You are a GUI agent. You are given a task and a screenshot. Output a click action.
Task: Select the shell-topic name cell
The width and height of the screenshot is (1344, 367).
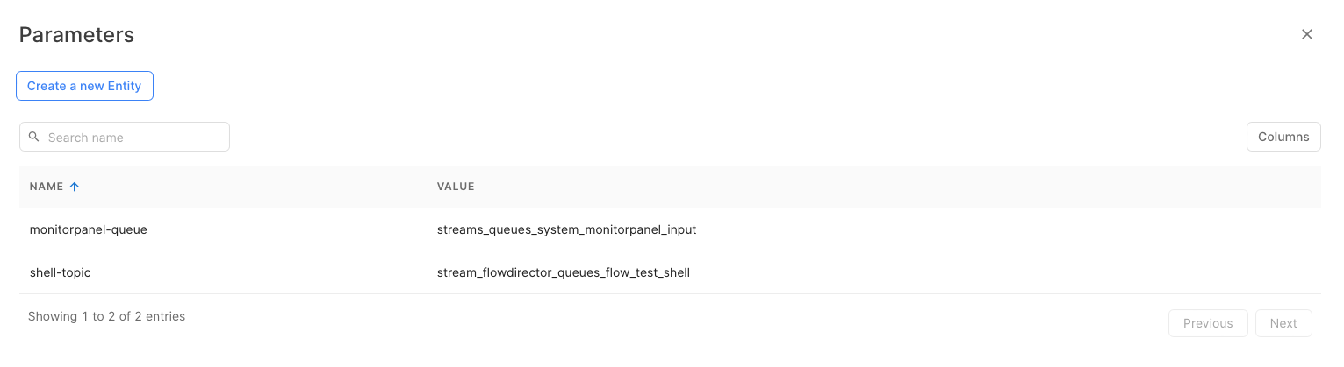click(x=60, y=272)
